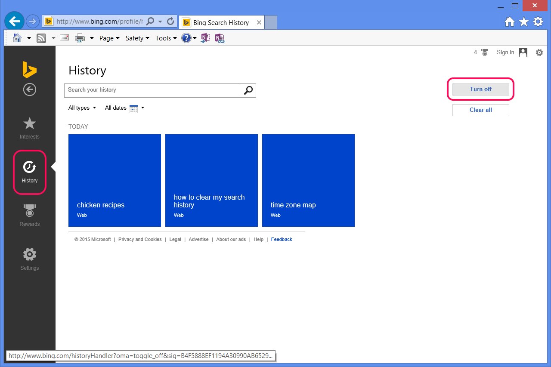The image size is (551, 367).
Task: Open Favorites star icon at top right
Action: 524,22
